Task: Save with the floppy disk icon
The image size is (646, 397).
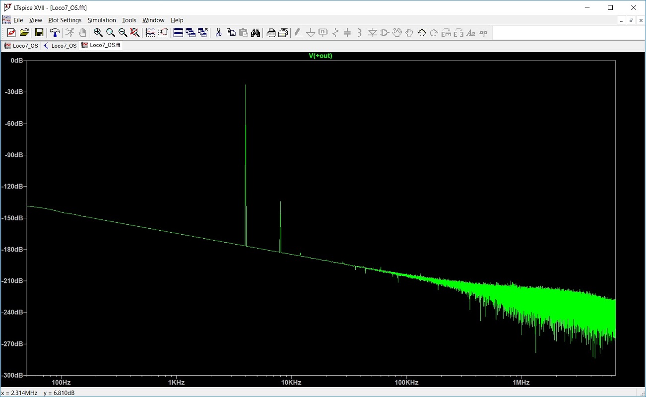Action: [x=39, y=33]
